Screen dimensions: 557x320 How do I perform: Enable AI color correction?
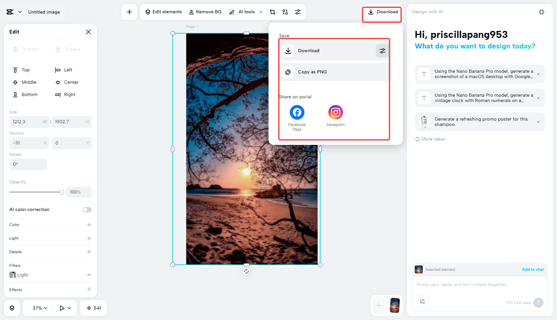pyautogui.click(x=87, y=210)
